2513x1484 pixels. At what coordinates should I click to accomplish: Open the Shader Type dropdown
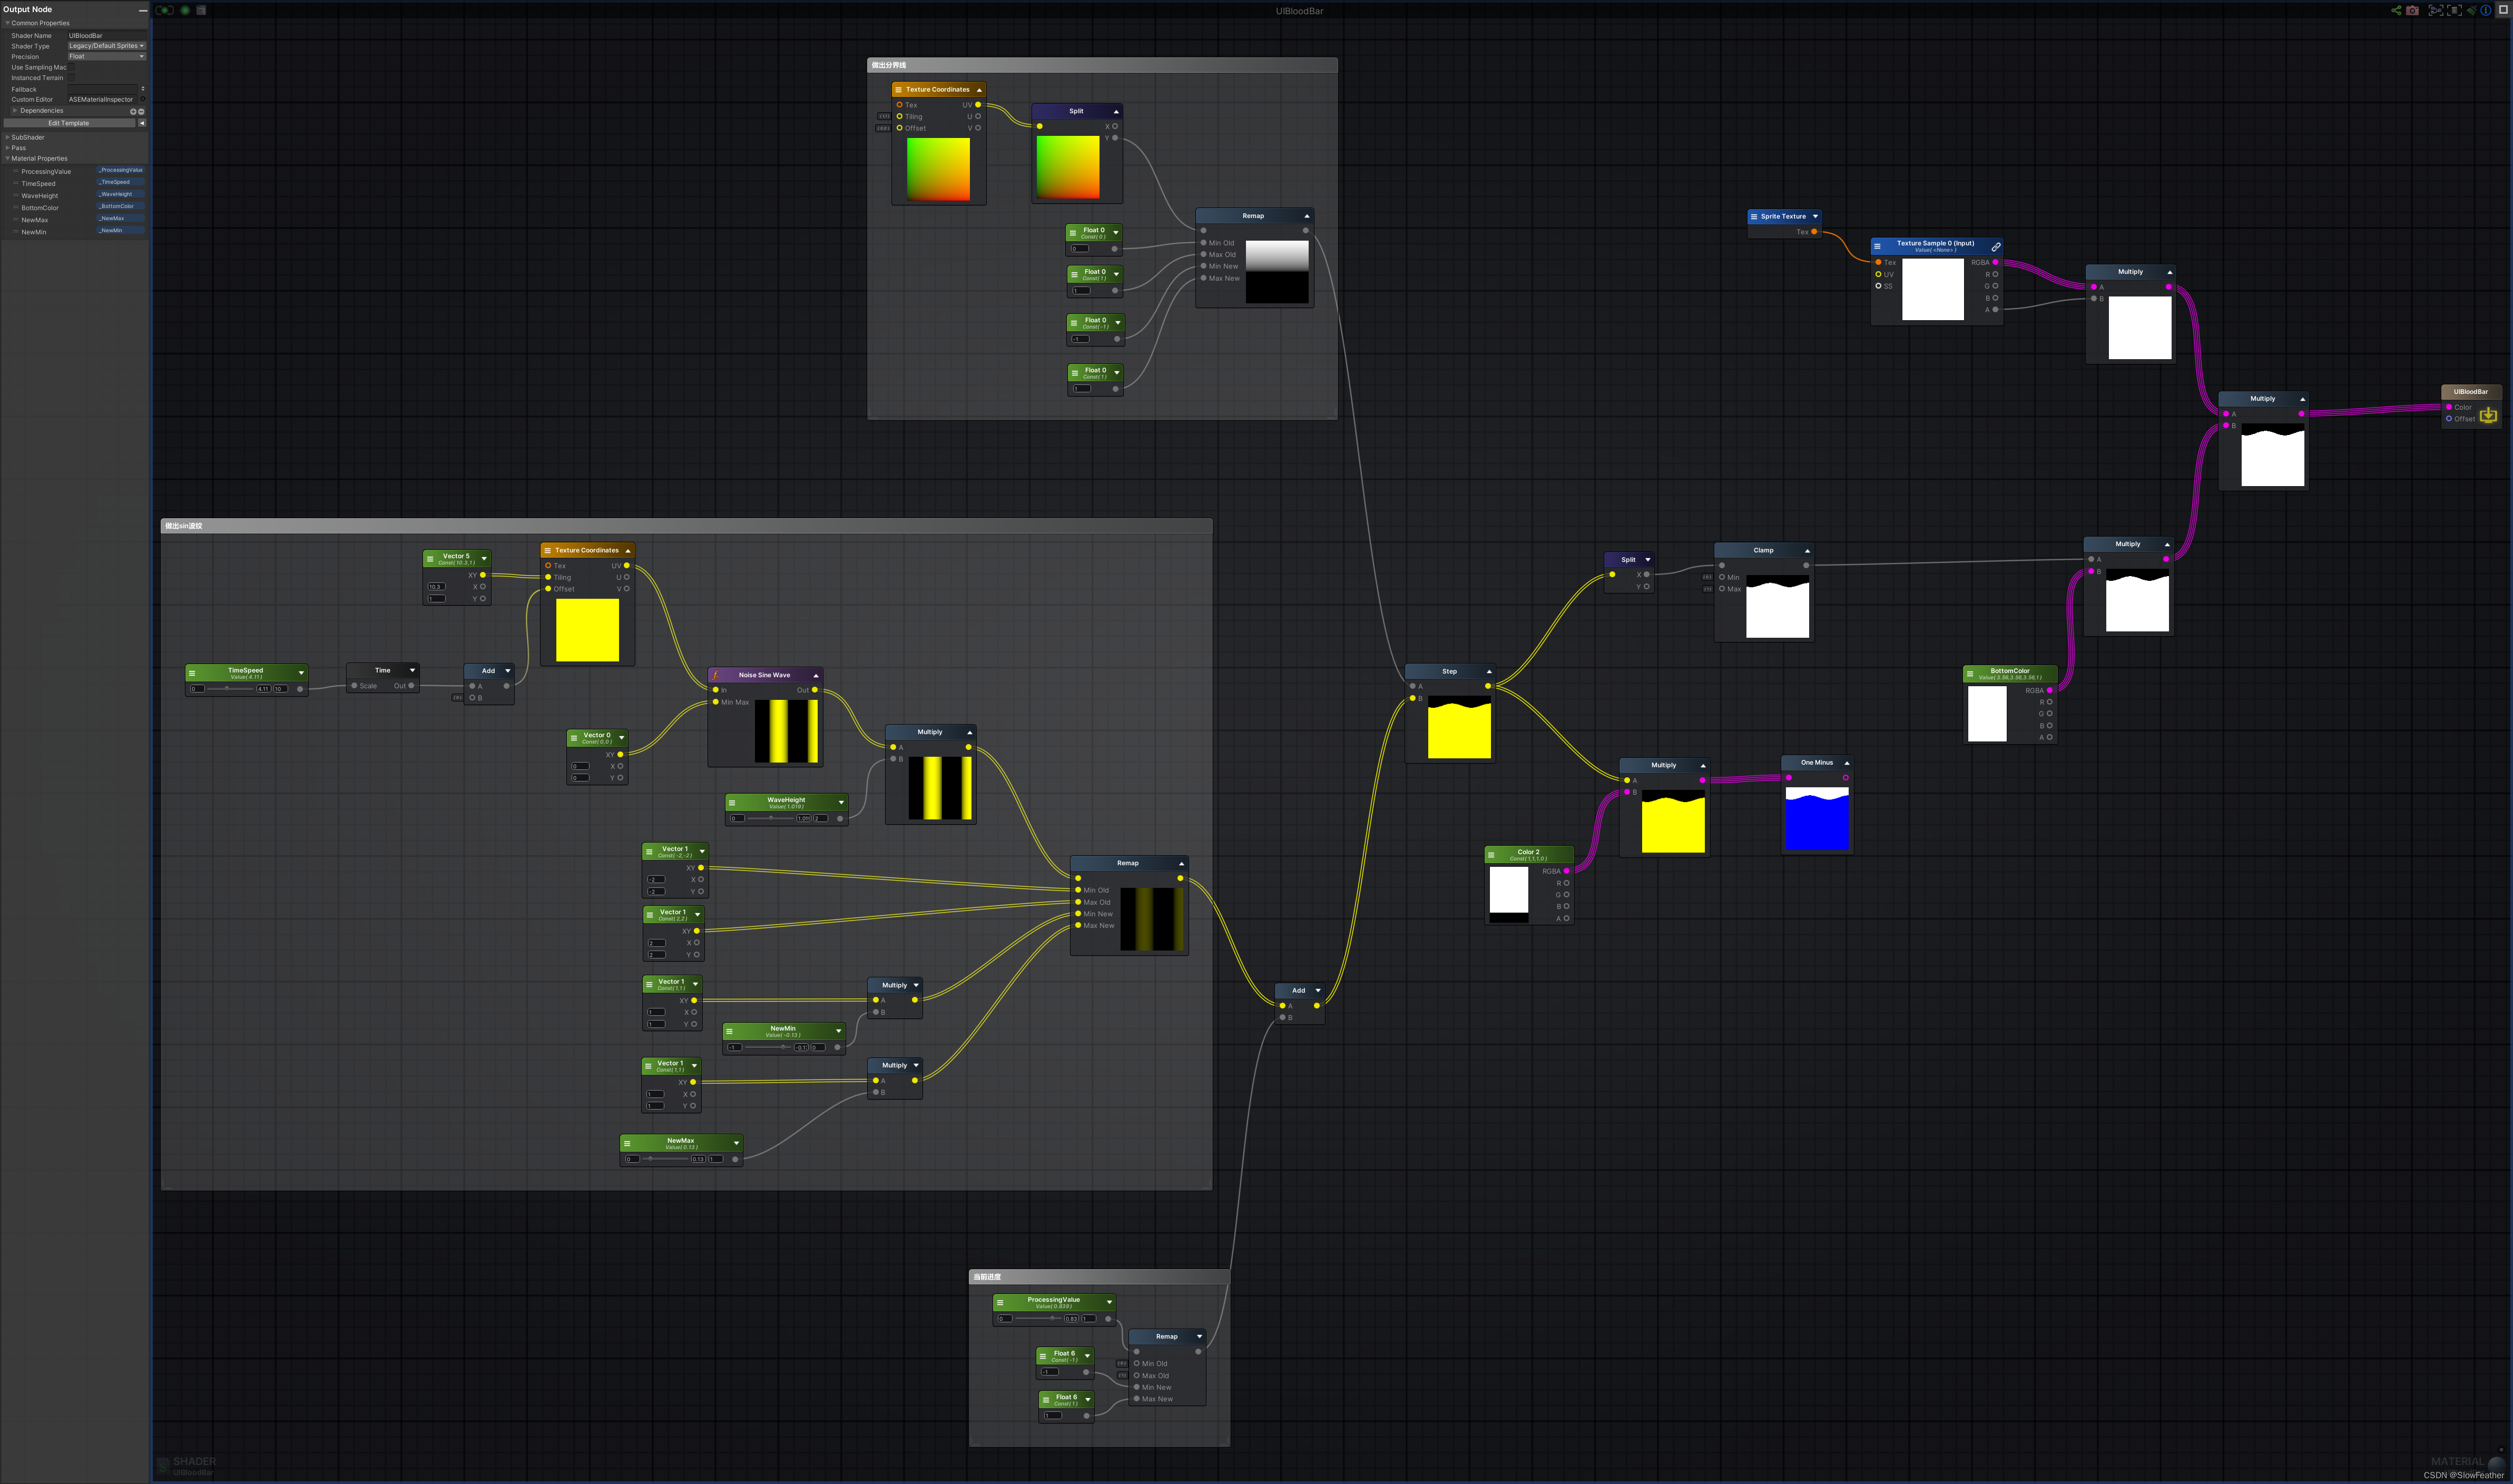[x=107, y=46]
